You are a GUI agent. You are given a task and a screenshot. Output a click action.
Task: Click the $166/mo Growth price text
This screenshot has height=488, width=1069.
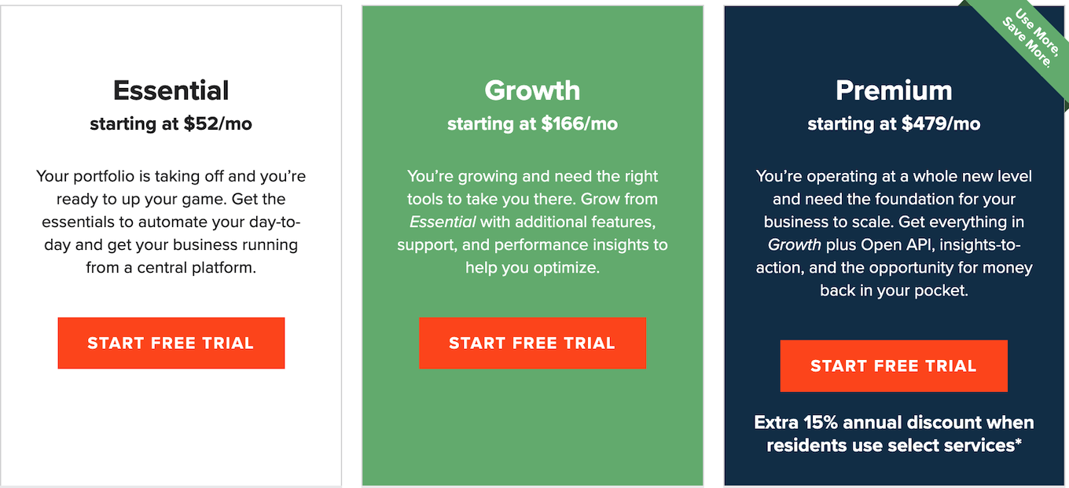[x=532, y=123]
